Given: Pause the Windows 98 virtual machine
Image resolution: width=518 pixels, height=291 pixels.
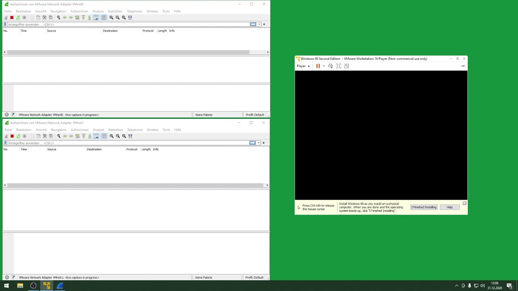Looking at the screenshot, I should [x=318, y=66].
